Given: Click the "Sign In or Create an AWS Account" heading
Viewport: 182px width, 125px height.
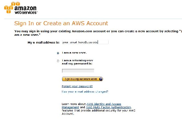Looking at the screenshot, I should (x=61, y=24).
